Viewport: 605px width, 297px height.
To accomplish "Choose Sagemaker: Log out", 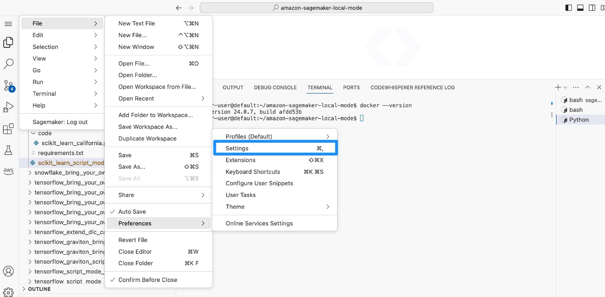I will coord(62,122).
